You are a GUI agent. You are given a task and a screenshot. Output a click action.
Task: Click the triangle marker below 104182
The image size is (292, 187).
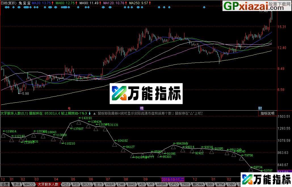tap(115, 144)
